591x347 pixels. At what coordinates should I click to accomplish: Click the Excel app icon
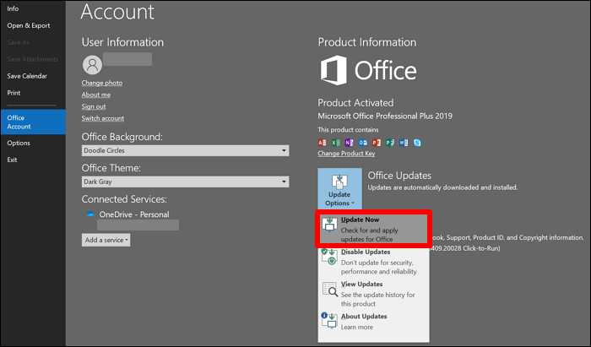[x=336, y=143]
